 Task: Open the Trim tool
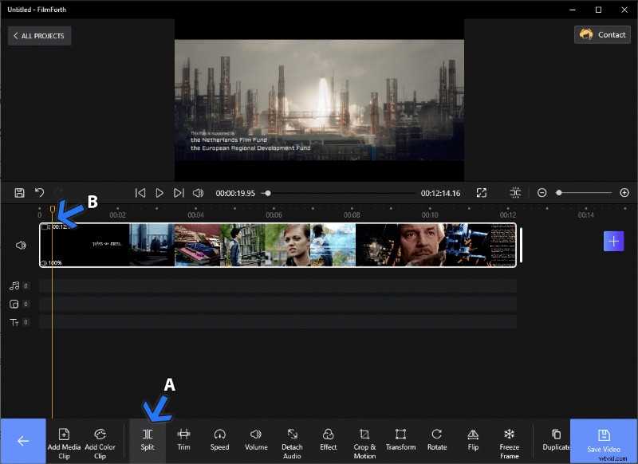coord(183,439)
